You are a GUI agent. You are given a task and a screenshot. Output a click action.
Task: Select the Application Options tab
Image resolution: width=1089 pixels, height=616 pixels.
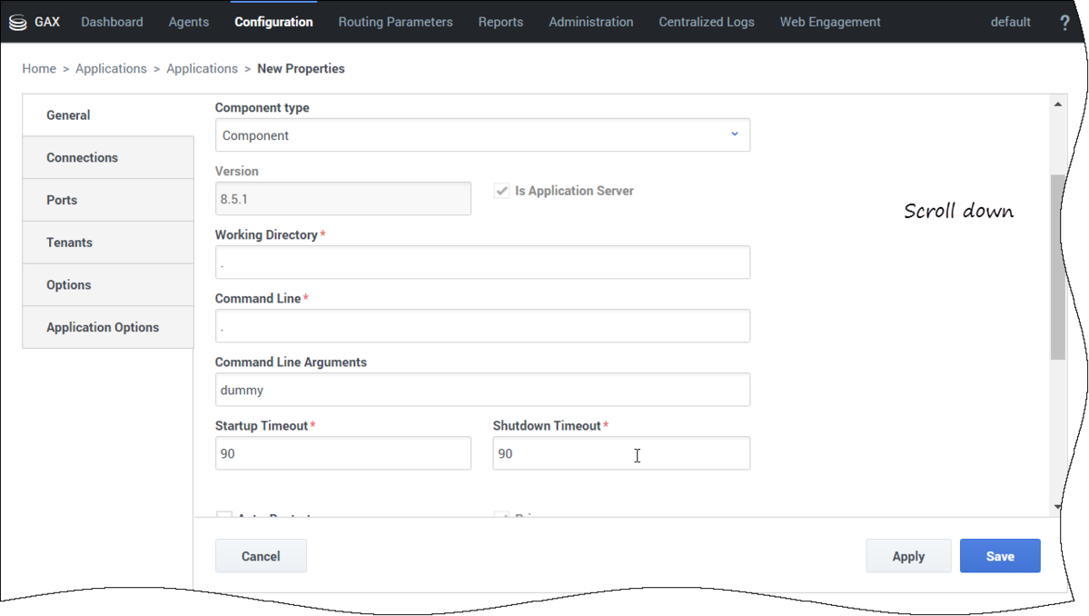pos(108,327)
